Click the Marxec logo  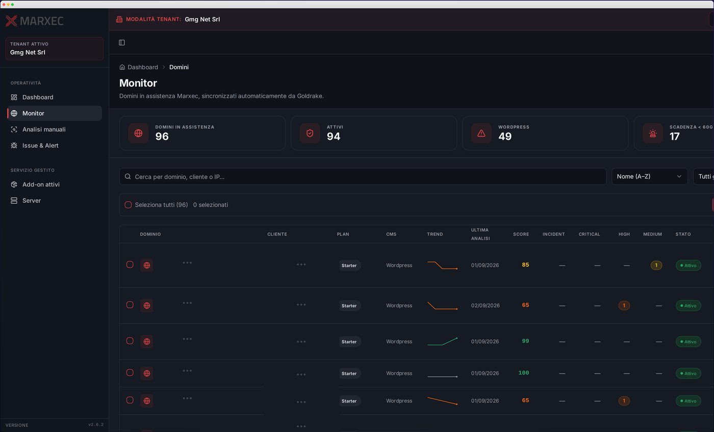34,21
